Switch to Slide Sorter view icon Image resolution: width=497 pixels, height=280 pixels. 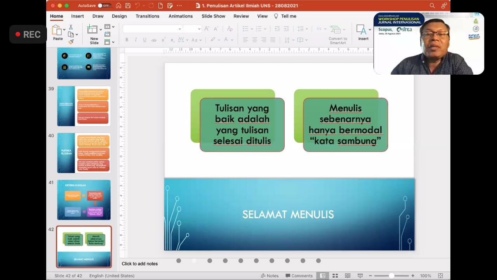(x=335, y=276)
